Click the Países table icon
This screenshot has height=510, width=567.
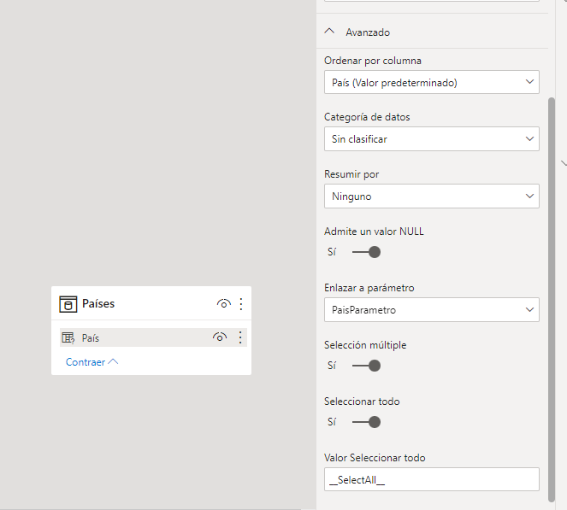point(68,304)
